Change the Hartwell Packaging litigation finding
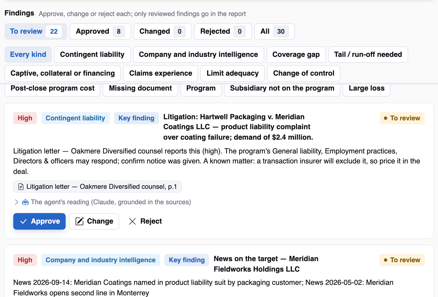This screenshot has height=297, width=438. coord(94,221)
